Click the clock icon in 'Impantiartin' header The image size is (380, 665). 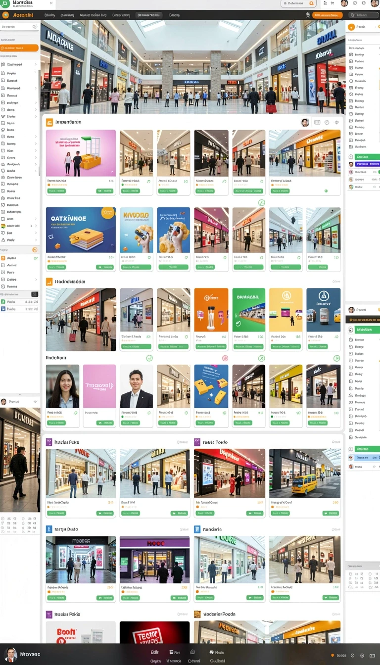pyautogui.click(x=327, y=122)
